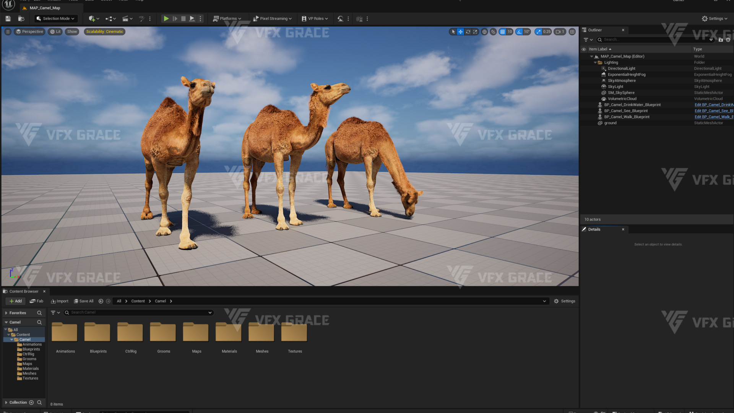Toggle world/local coordinate space globe
Image resolution: width=734 pixels, height=413 pixels.
[484, 32]
